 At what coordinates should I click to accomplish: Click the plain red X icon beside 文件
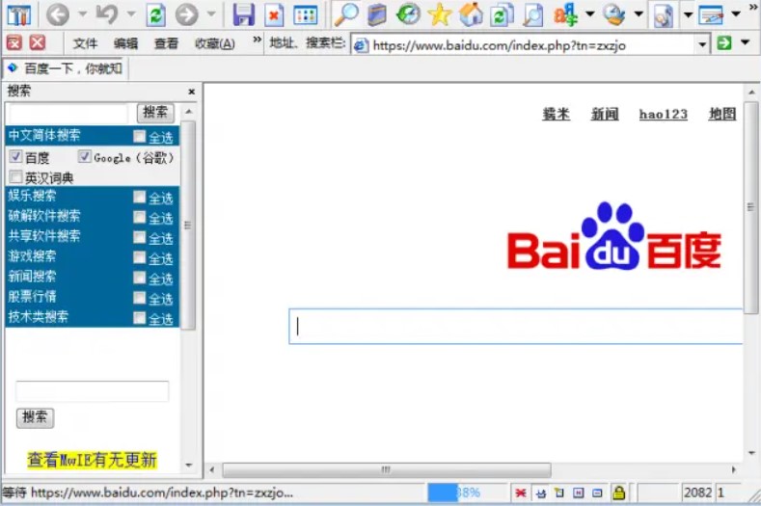click(38, 42)
